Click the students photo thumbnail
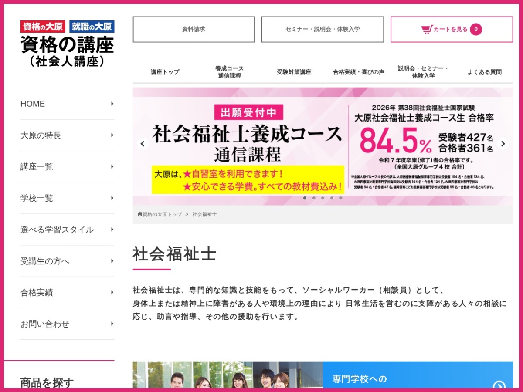This screenshot has height=392, width=523. [x=228, y=375]
